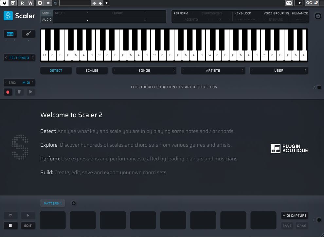Go to next ARTISTS category arrow

pyautogui.click(x=243, y=70)
